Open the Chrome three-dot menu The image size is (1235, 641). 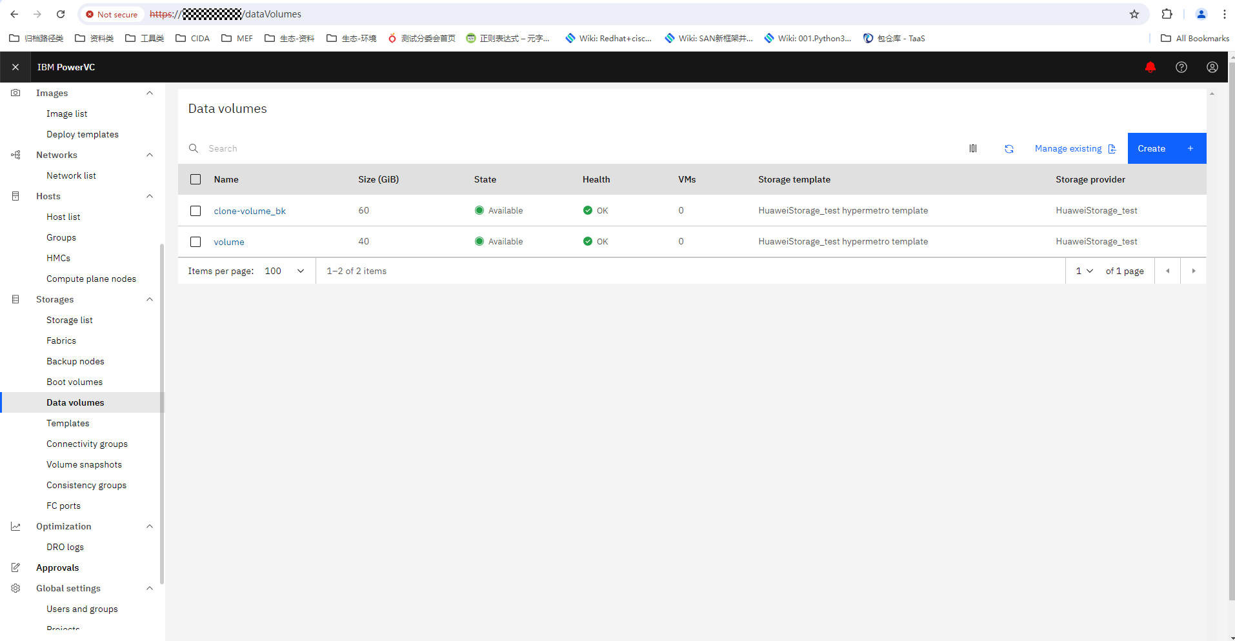1225,14
